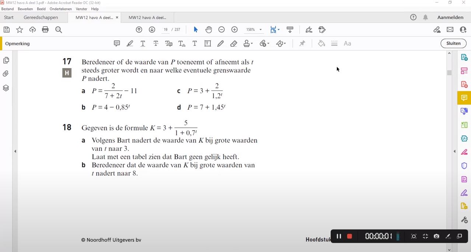The height and width of the screenshot is (252, 471).
Task: Save the PDF file with the floppy icon
Action: (7, 30)
